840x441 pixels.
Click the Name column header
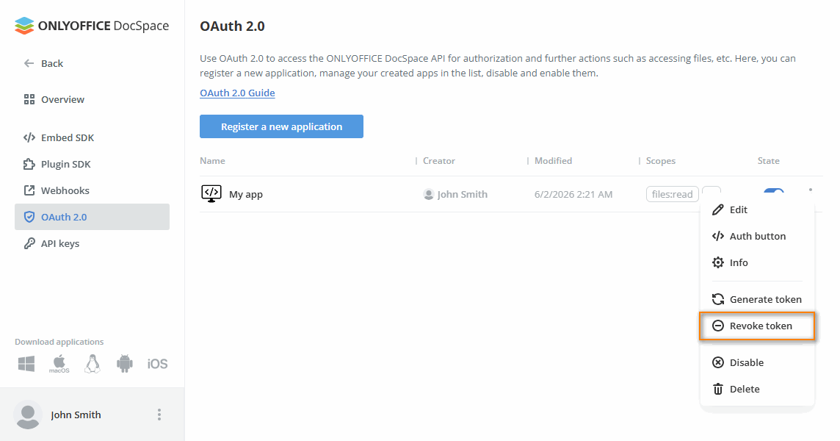213,161
